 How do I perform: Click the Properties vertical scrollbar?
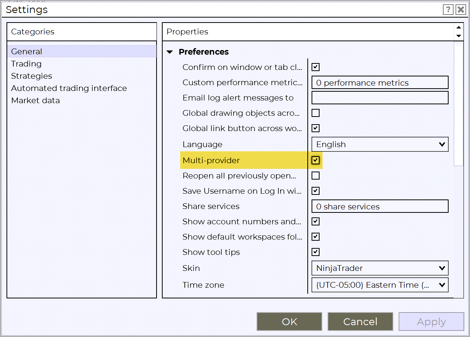coord(459,104)
